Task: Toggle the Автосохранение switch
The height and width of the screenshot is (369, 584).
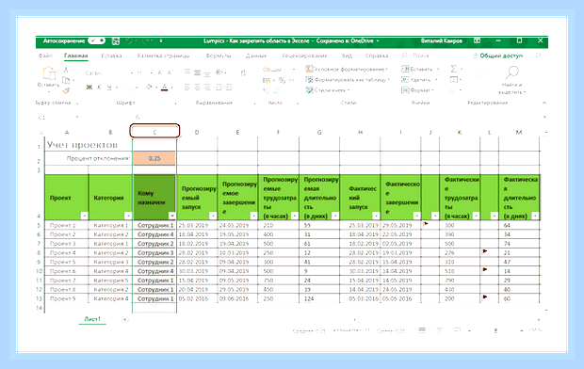Action: click(97, 40)
